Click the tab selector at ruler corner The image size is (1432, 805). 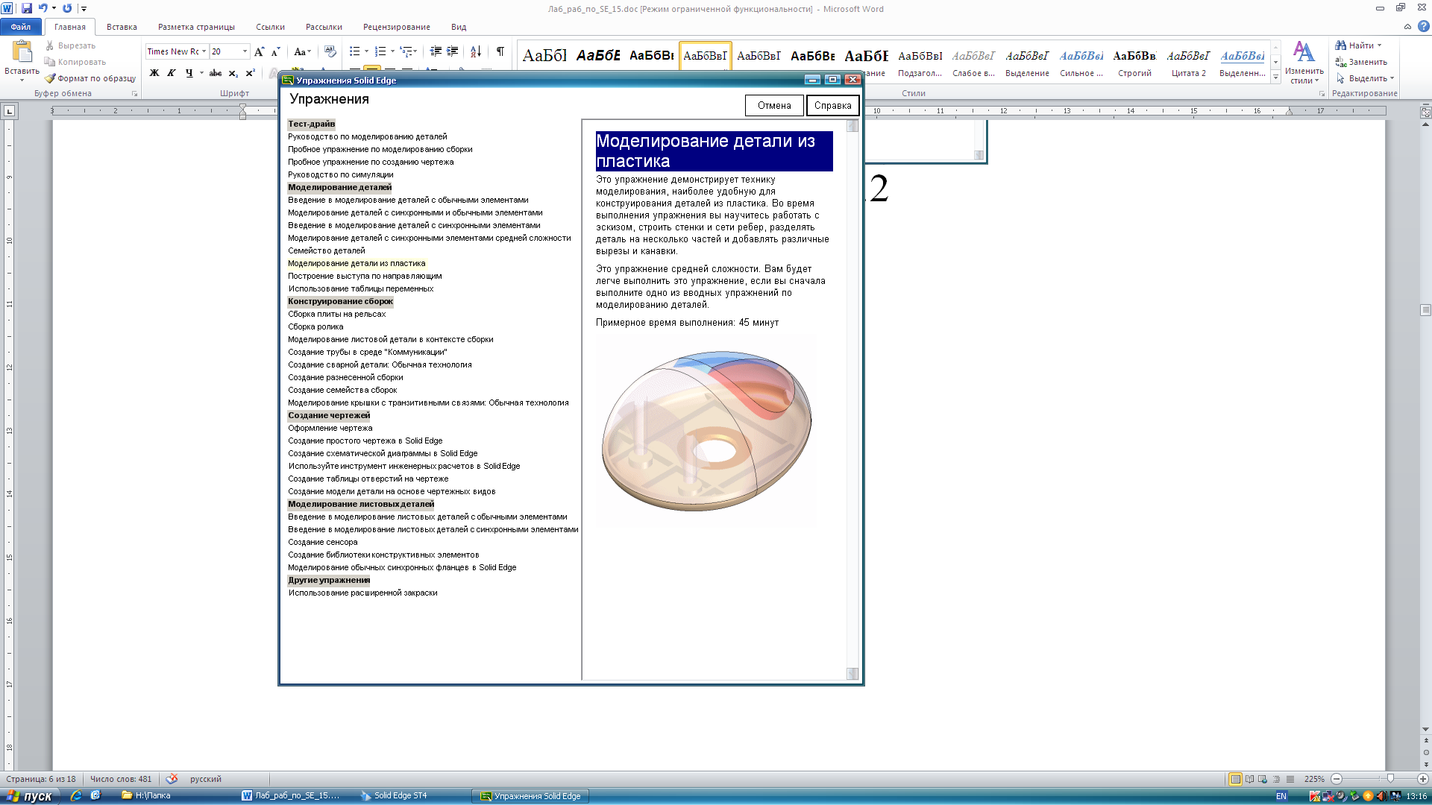[x=10, y=111]
